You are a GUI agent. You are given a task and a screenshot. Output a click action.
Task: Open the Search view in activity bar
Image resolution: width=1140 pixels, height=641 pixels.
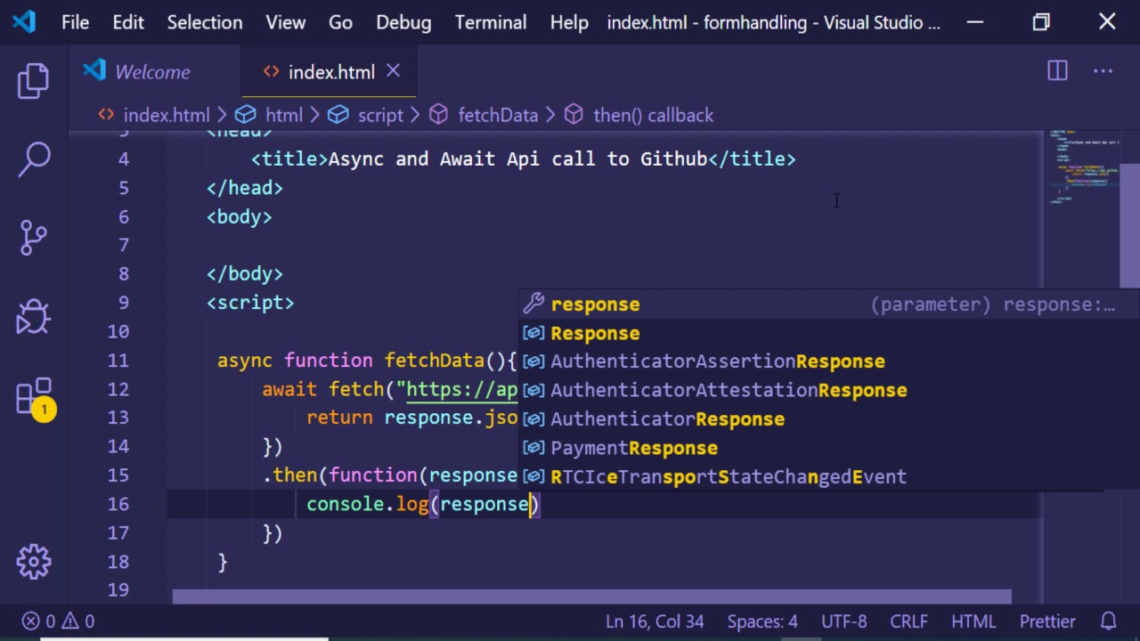pyautogui.click(x=34, y=159)
